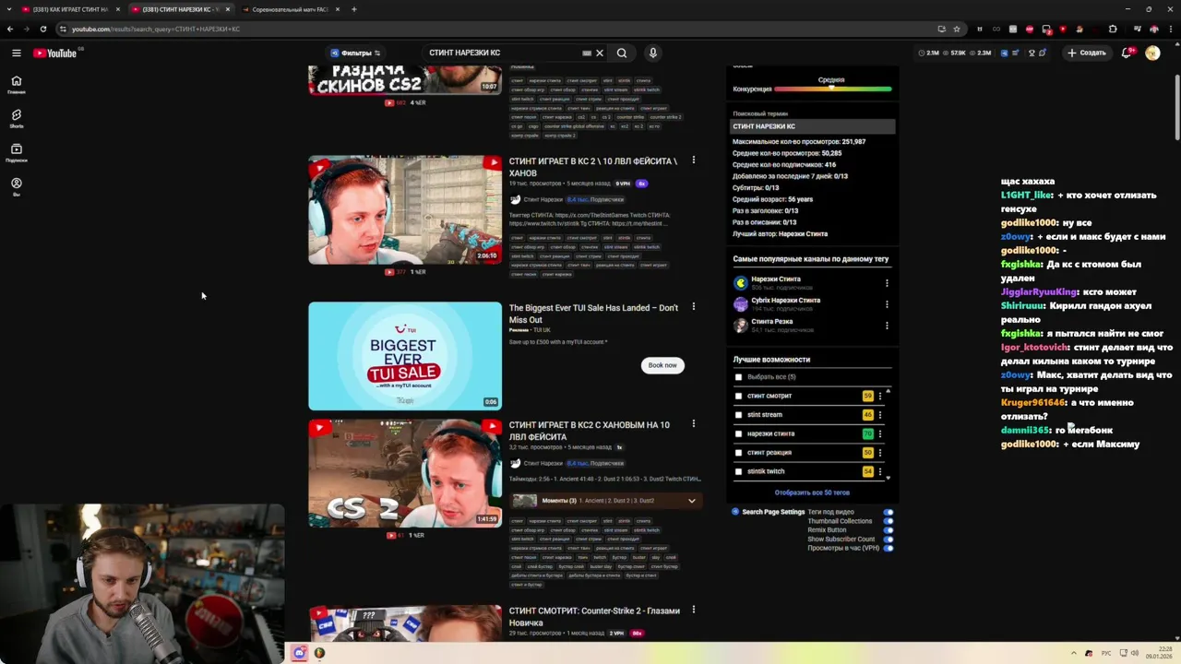Expand the Моменты (3) chapters dropdown
1181x664 pixels.
pos(691,501)
